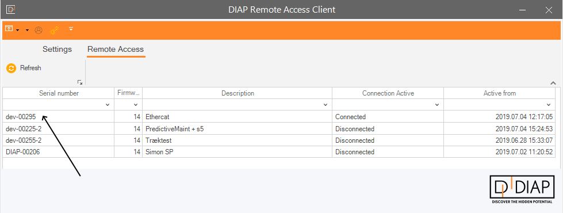
Task: Open the Description filter dropdown
Action: 325,105
